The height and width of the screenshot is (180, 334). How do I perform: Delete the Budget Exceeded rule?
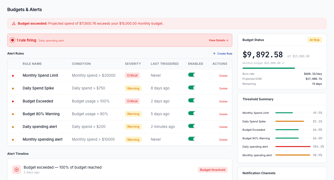tap(223, 101)
